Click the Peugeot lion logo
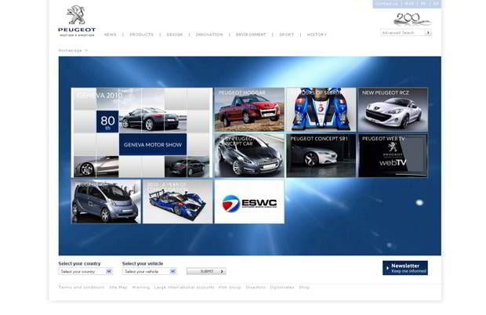 pyautogui.click(x=77, y=16)
